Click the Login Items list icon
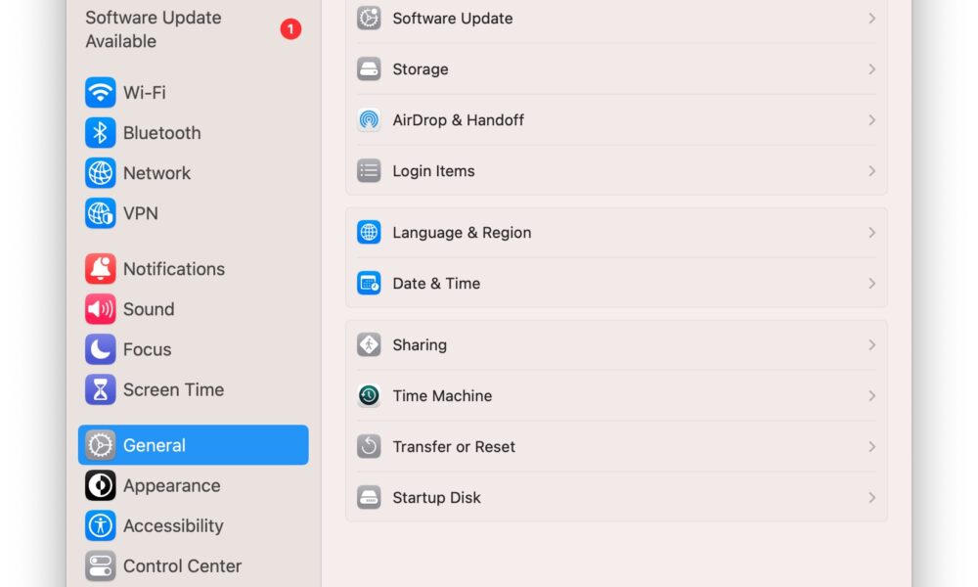Viewport: 978px width, 587px height. point(369,170)
